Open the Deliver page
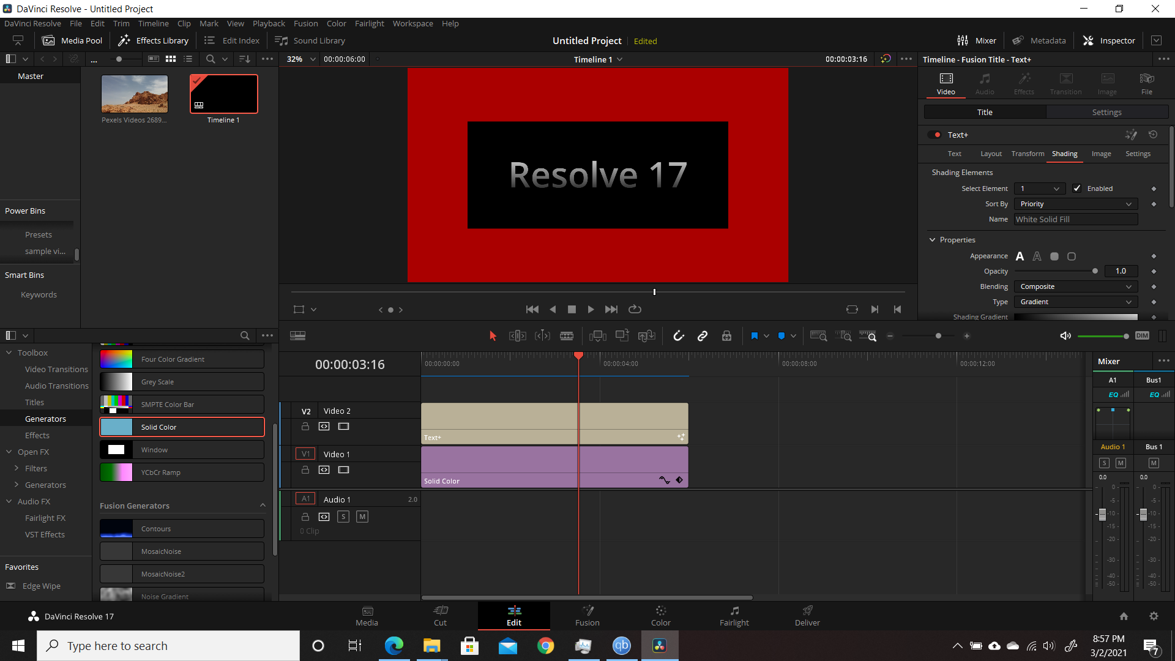Viewport: 1175px width, 661px height. point(807,616)
